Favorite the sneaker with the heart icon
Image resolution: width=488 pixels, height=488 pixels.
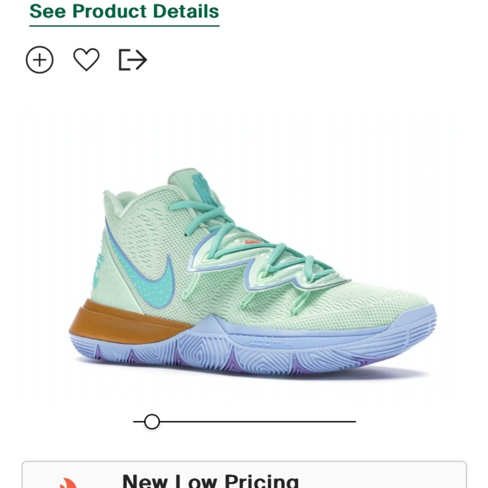click(86, 60)
